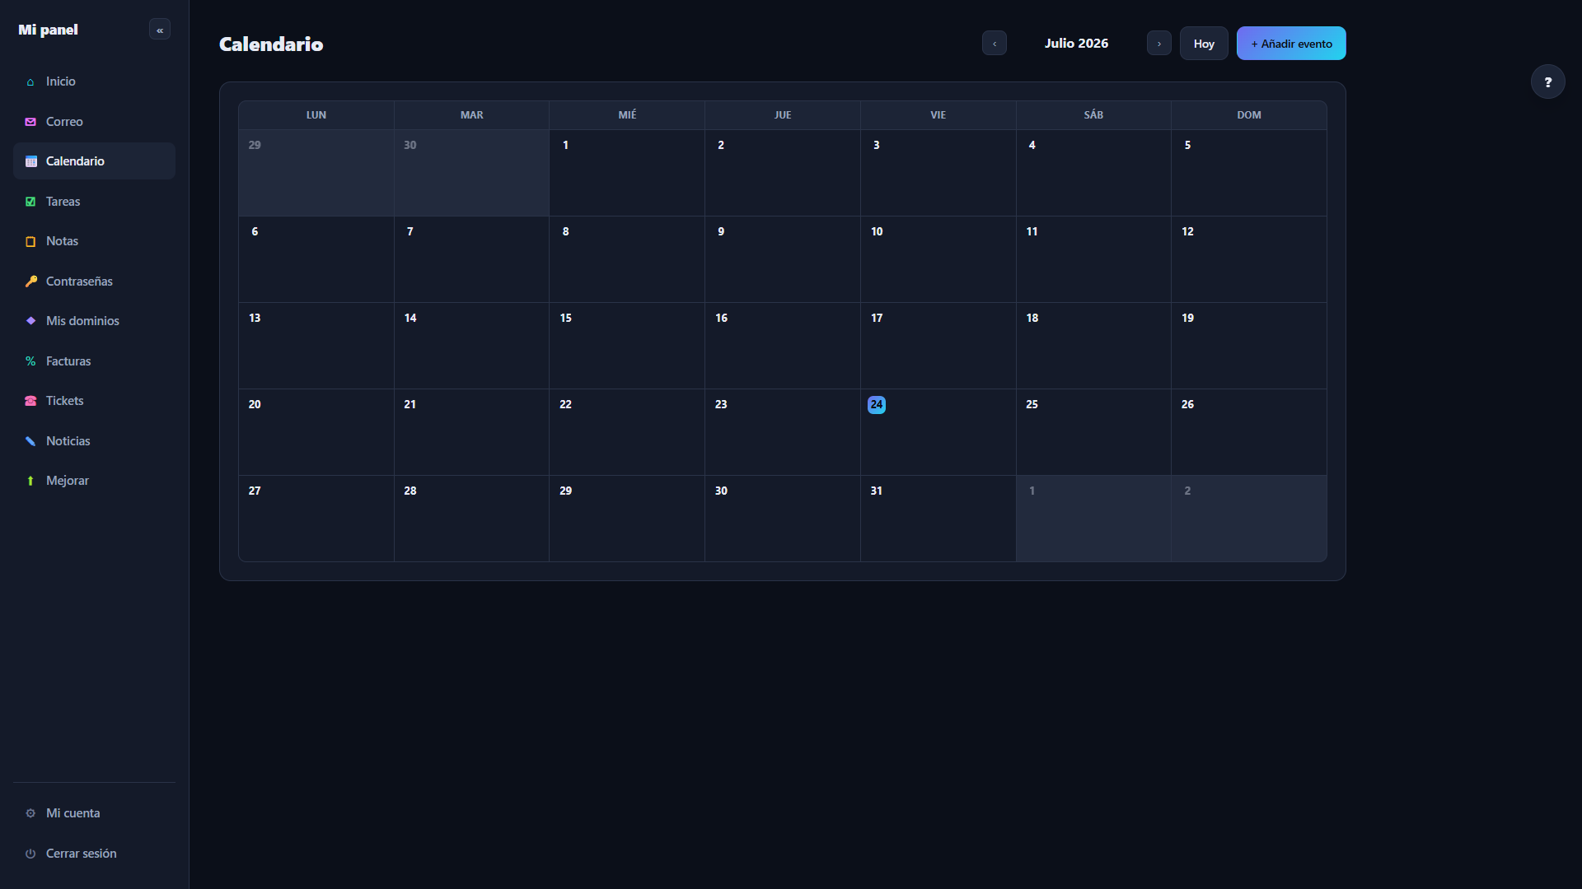Click the LUN column header
This screenshot has width=1582, height=889.
316,115
